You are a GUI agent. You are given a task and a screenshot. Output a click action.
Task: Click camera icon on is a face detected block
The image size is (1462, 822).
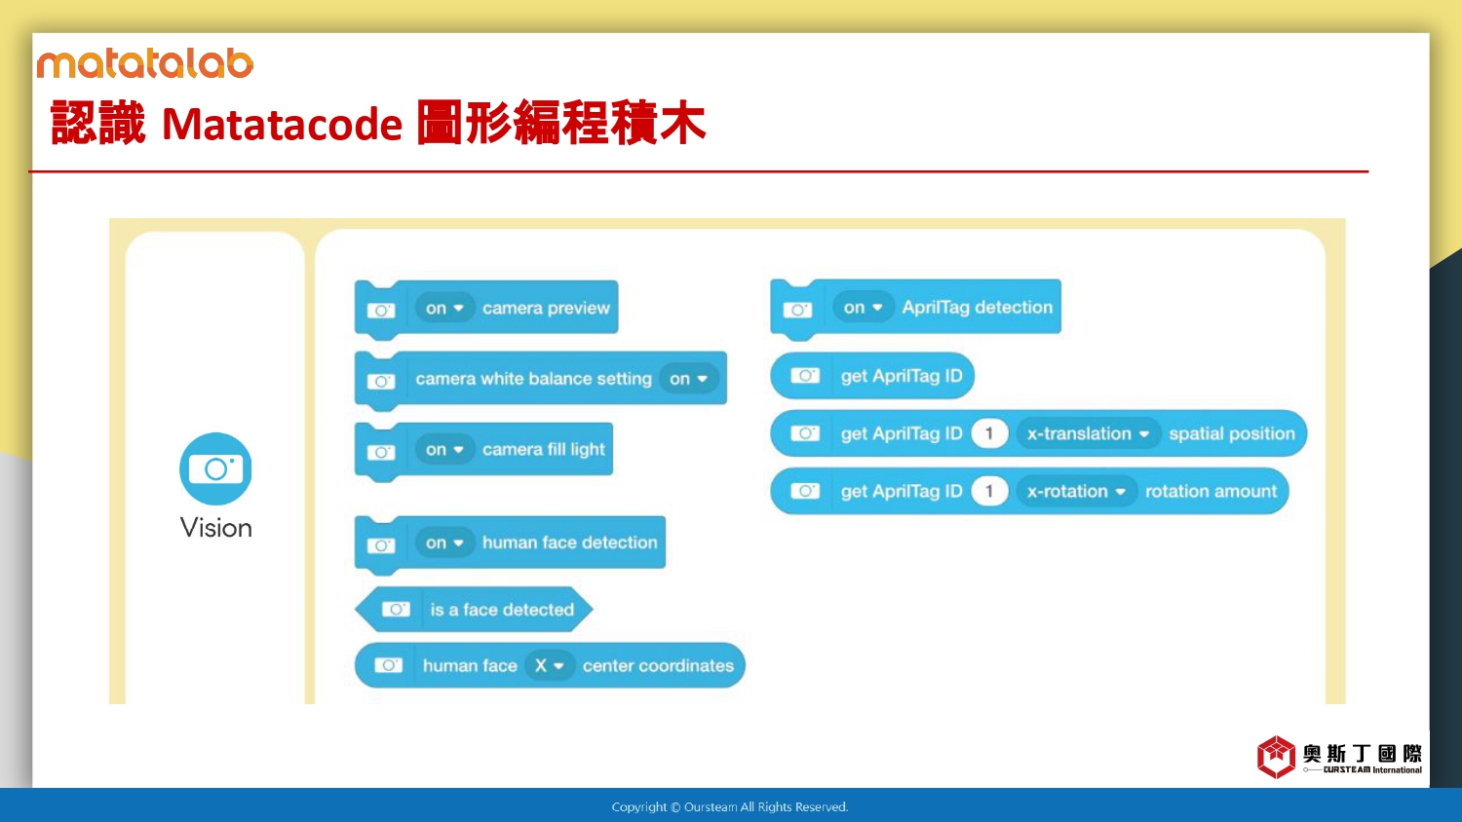pos(396,609)
